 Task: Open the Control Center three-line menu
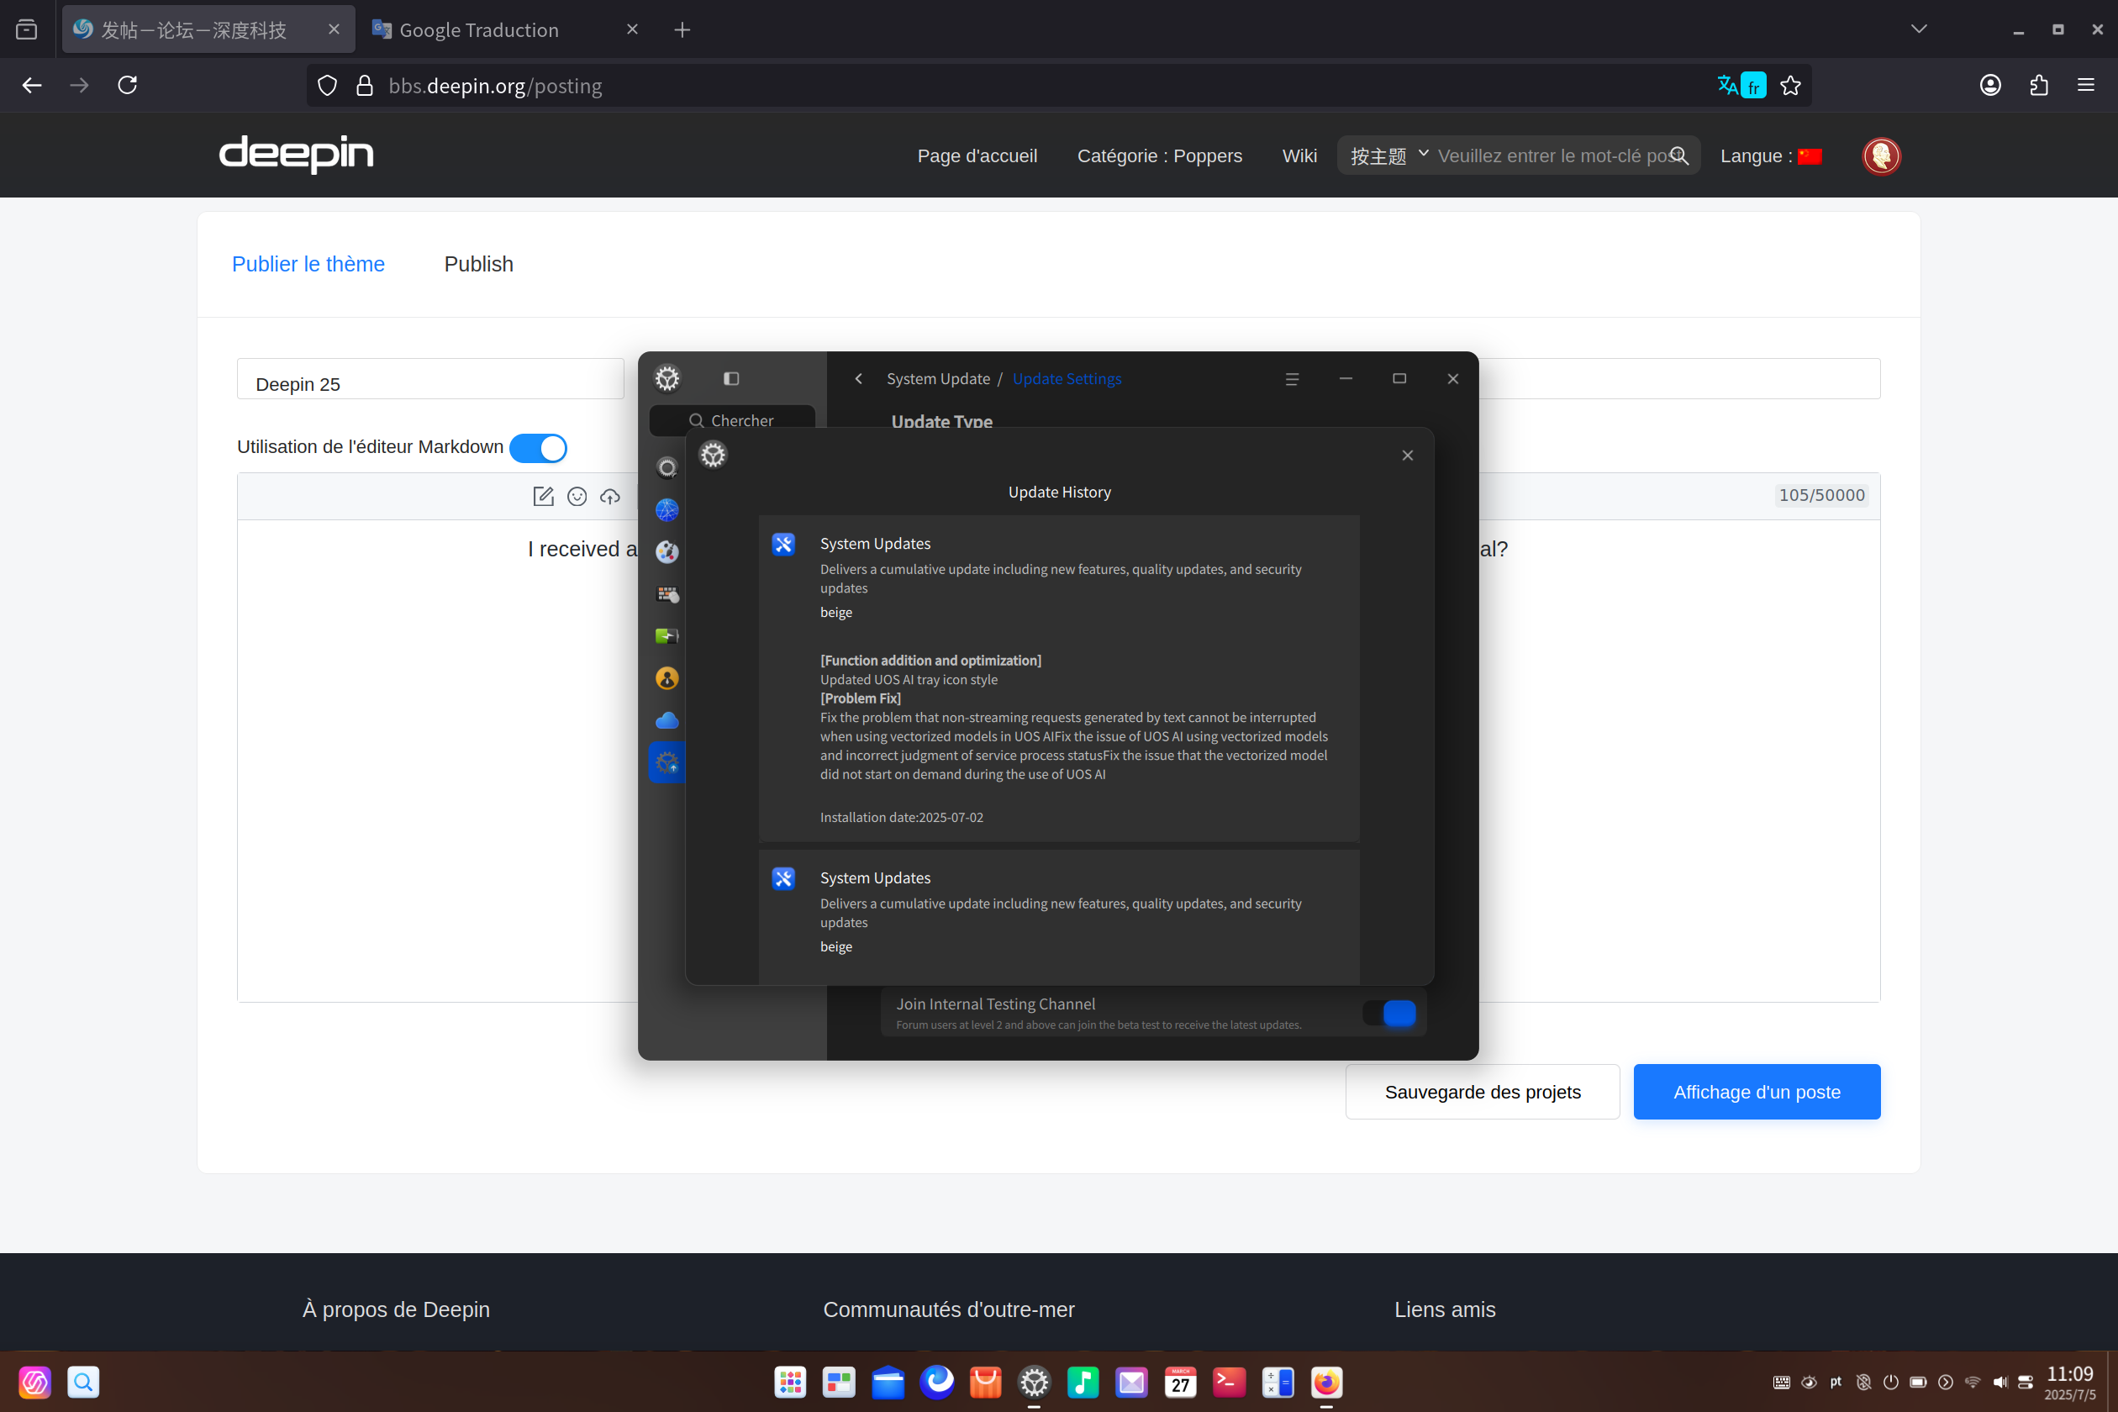point(1293,379)
